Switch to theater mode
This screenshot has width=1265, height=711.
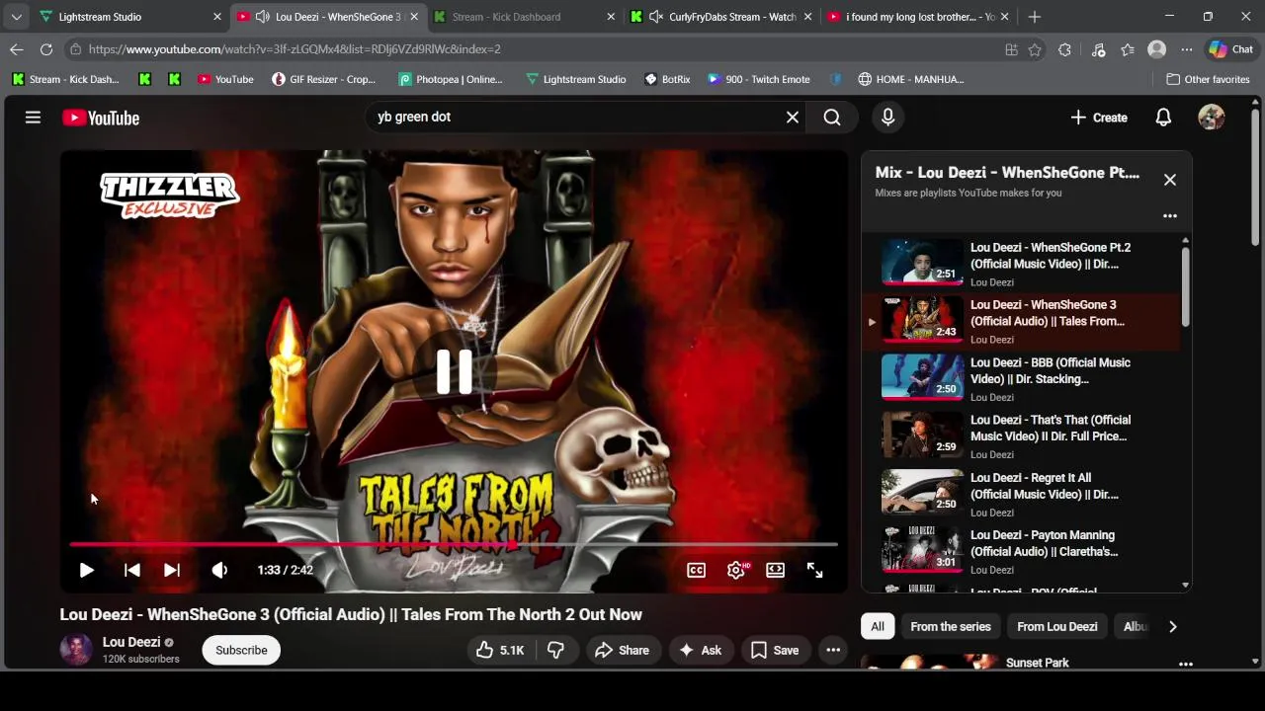(x=775, y=570)
